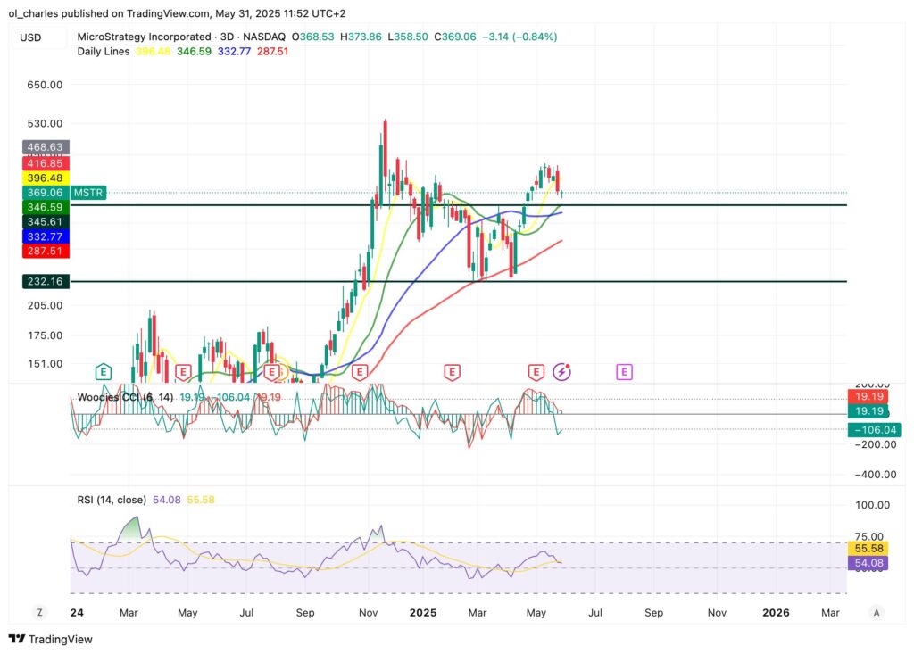
Task: Click the −3.14 (−0.84%) change value
Action: click(519, 37)
